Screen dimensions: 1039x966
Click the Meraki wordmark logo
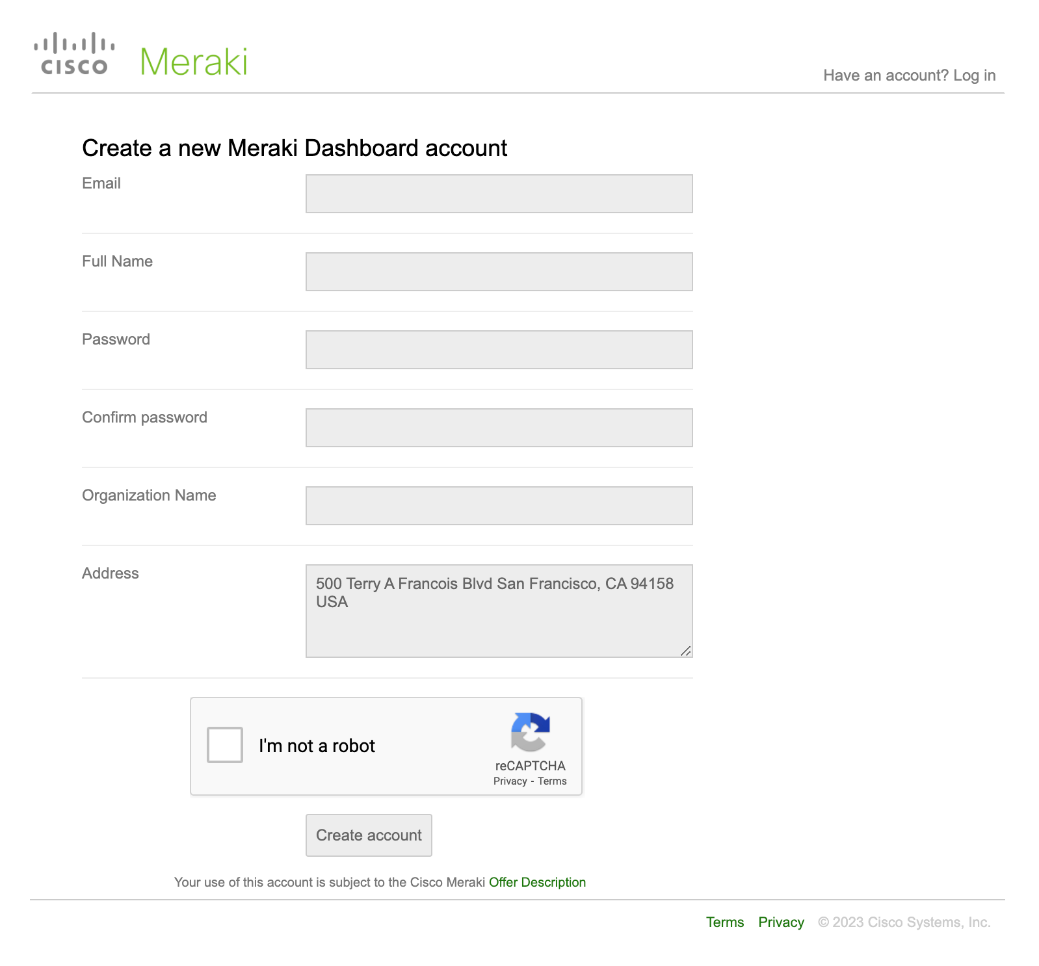194,62
